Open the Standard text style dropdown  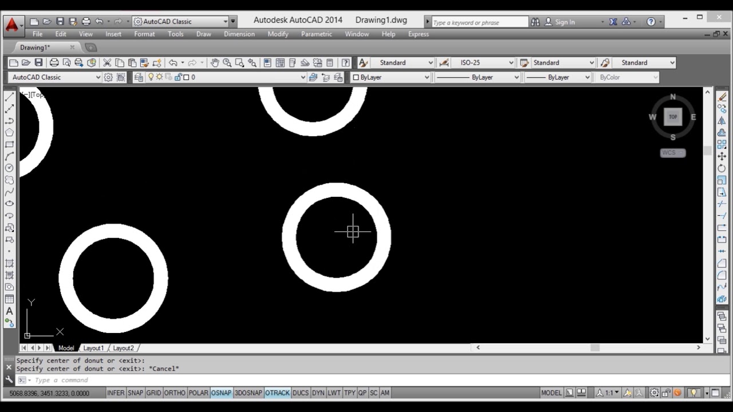(x=402, y=62)
